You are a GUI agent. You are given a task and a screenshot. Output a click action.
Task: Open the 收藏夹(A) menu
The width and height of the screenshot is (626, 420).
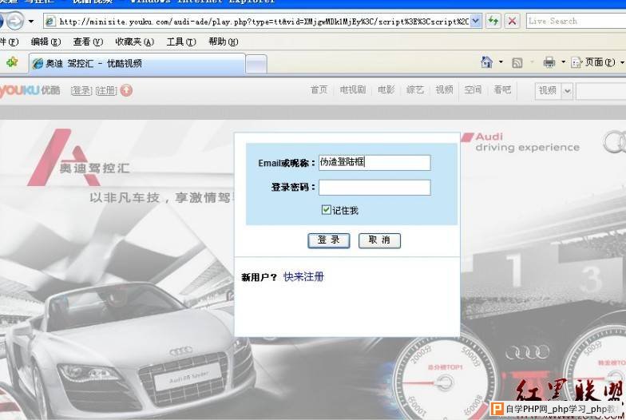134,42
